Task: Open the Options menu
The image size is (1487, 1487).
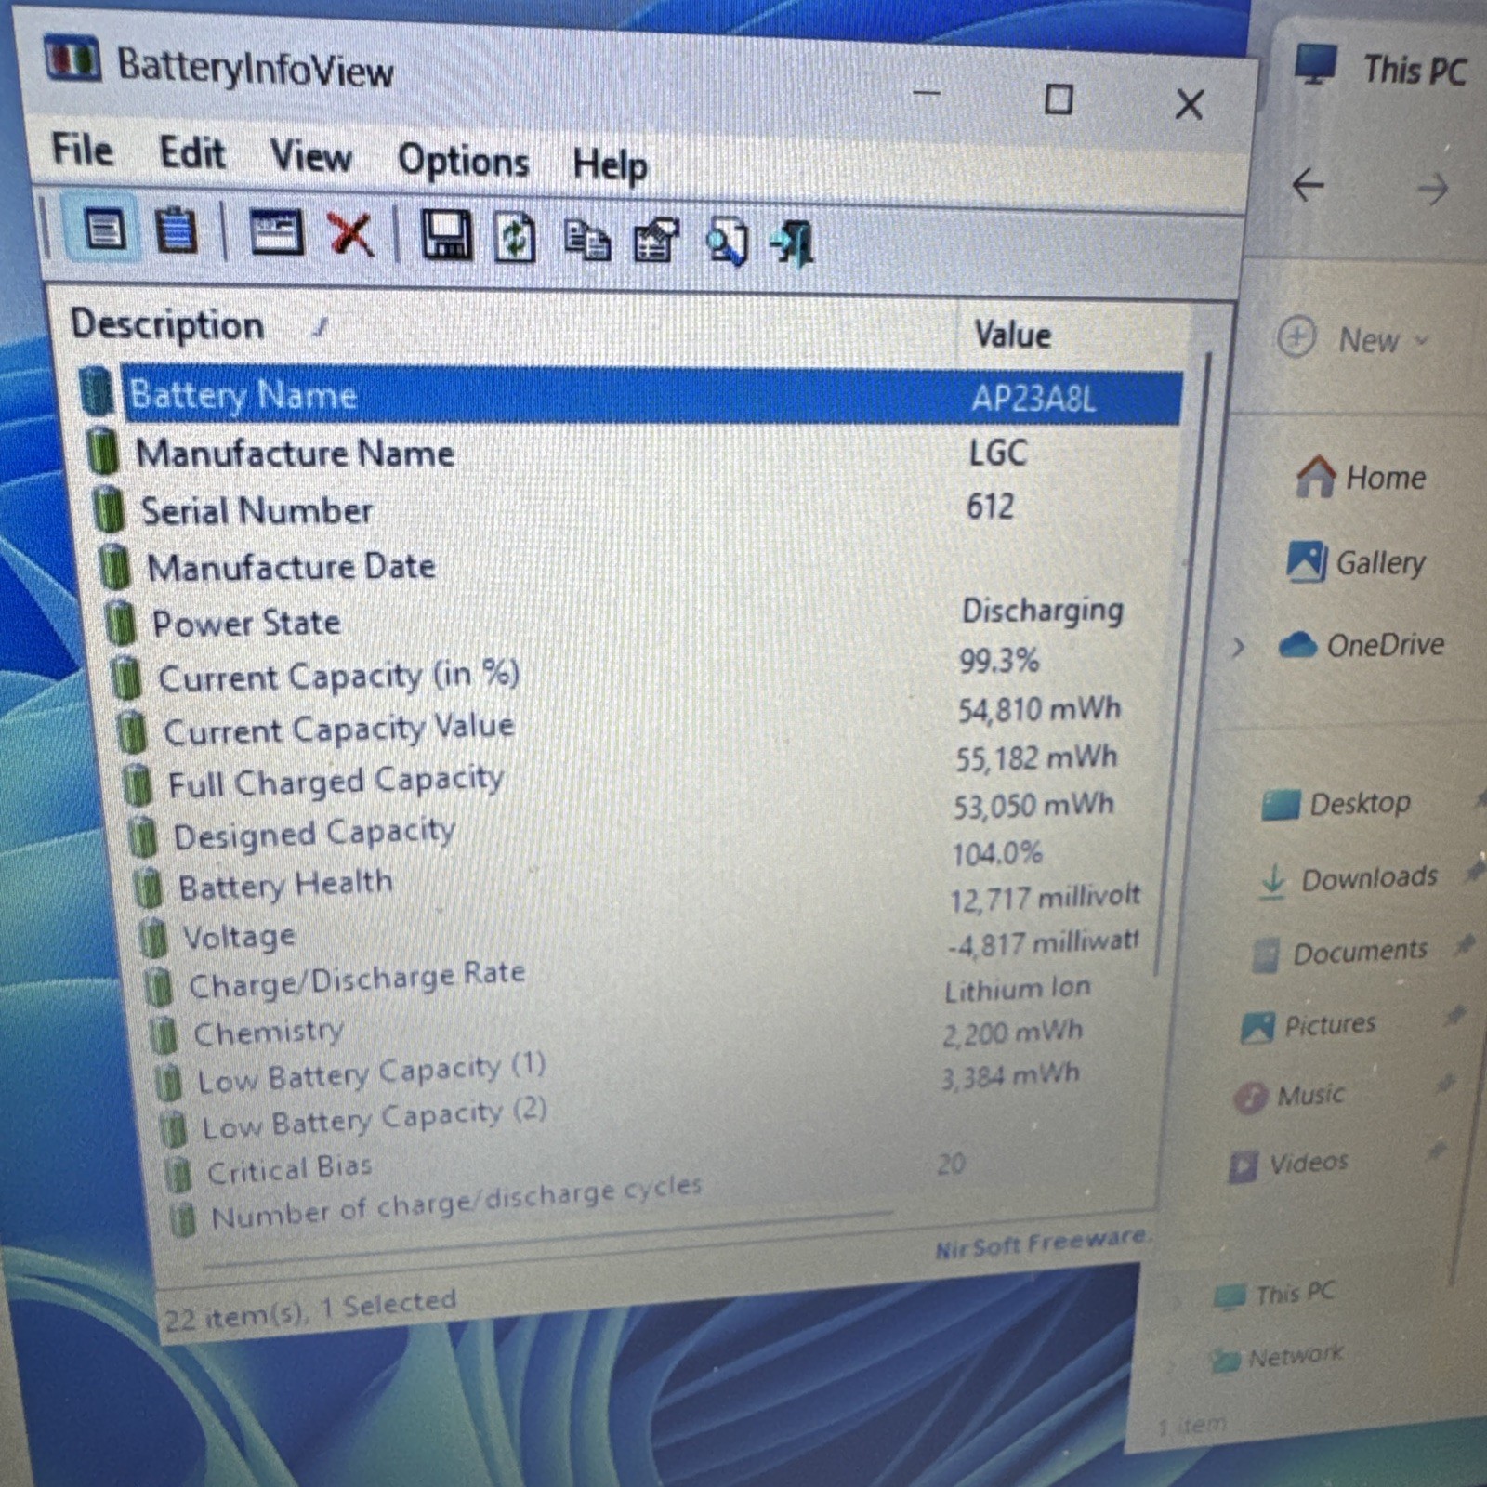Action: (x=463, y=162)
